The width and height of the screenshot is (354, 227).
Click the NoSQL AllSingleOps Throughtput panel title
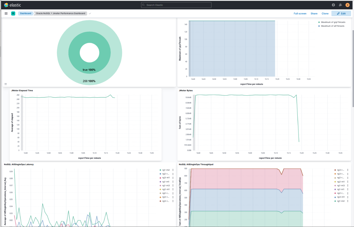point(196,165)
